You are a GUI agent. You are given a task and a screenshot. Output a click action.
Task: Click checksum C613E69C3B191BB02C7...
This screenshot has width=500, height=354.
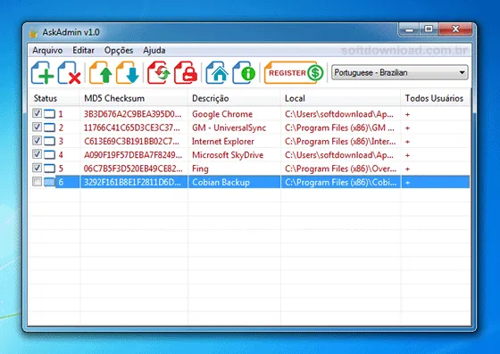pos(132,142)
